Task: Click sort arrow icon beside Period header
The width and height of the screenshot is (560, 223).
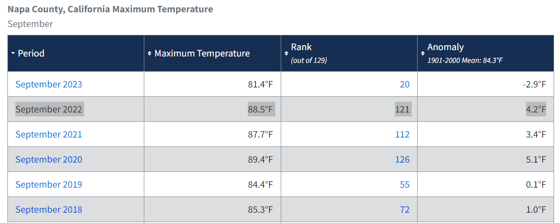Action: (13, 54)
